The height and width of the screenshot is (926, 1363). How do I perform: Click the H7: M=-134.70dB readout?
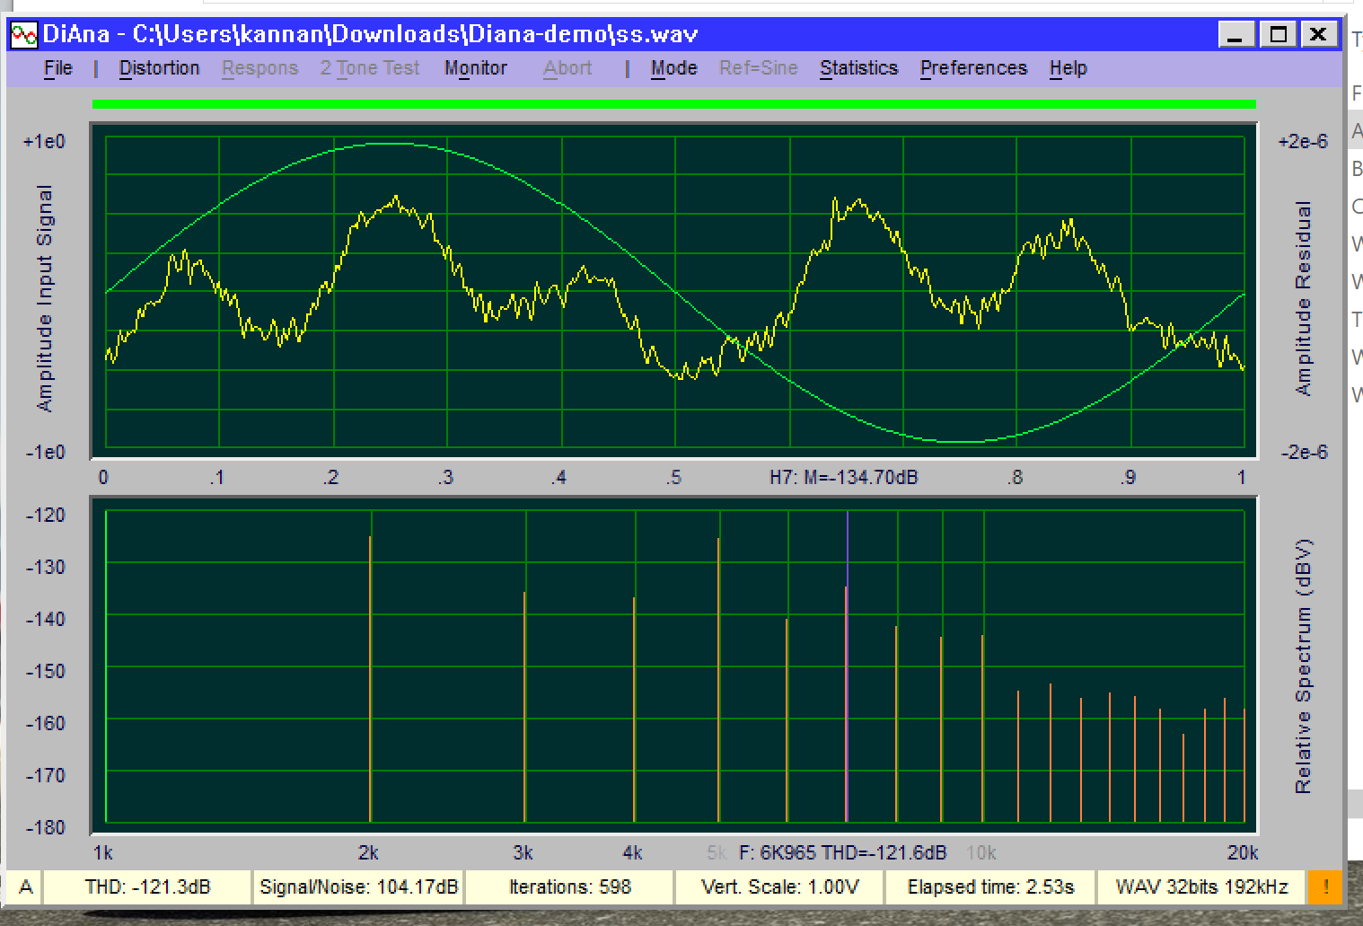pyautogui.click(x=843, y=478)
